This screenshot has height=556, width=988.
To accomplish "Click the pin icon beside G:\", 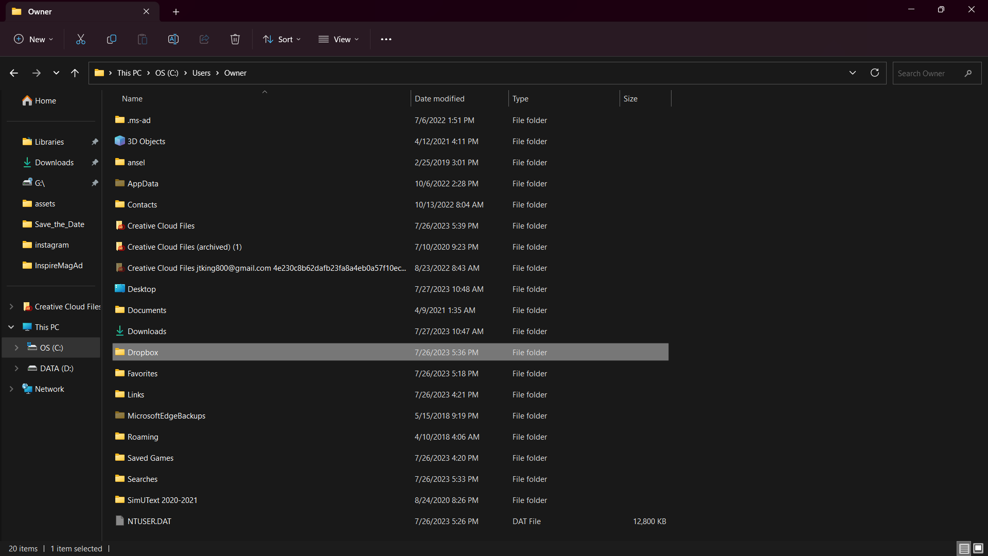I will (x=95, y=183).
